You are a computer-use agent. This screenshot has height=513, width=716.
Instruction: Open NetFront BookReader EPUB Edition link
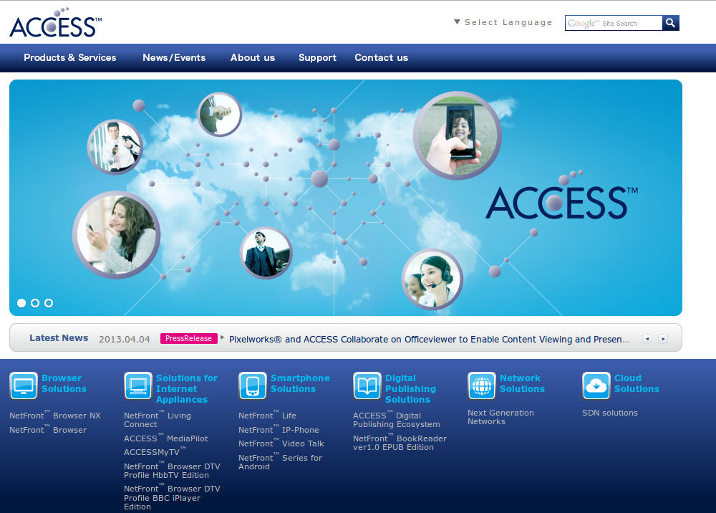click(x=400, y=442)
